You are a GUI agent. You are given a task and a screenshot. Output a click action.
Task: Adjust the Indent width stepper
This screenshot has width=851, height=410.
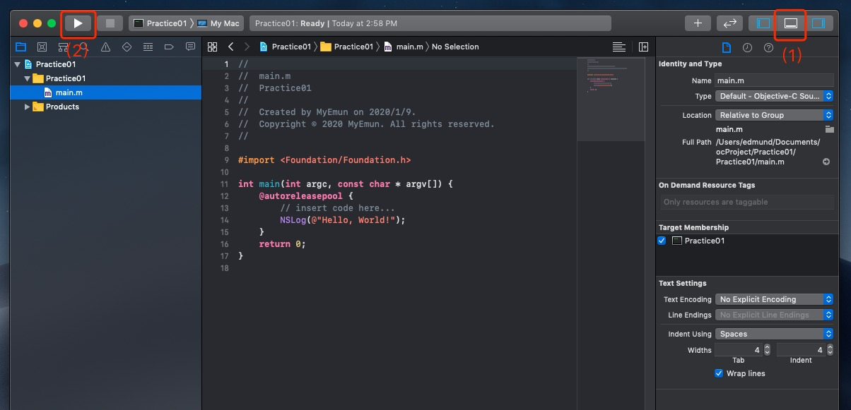coord(830,350)
